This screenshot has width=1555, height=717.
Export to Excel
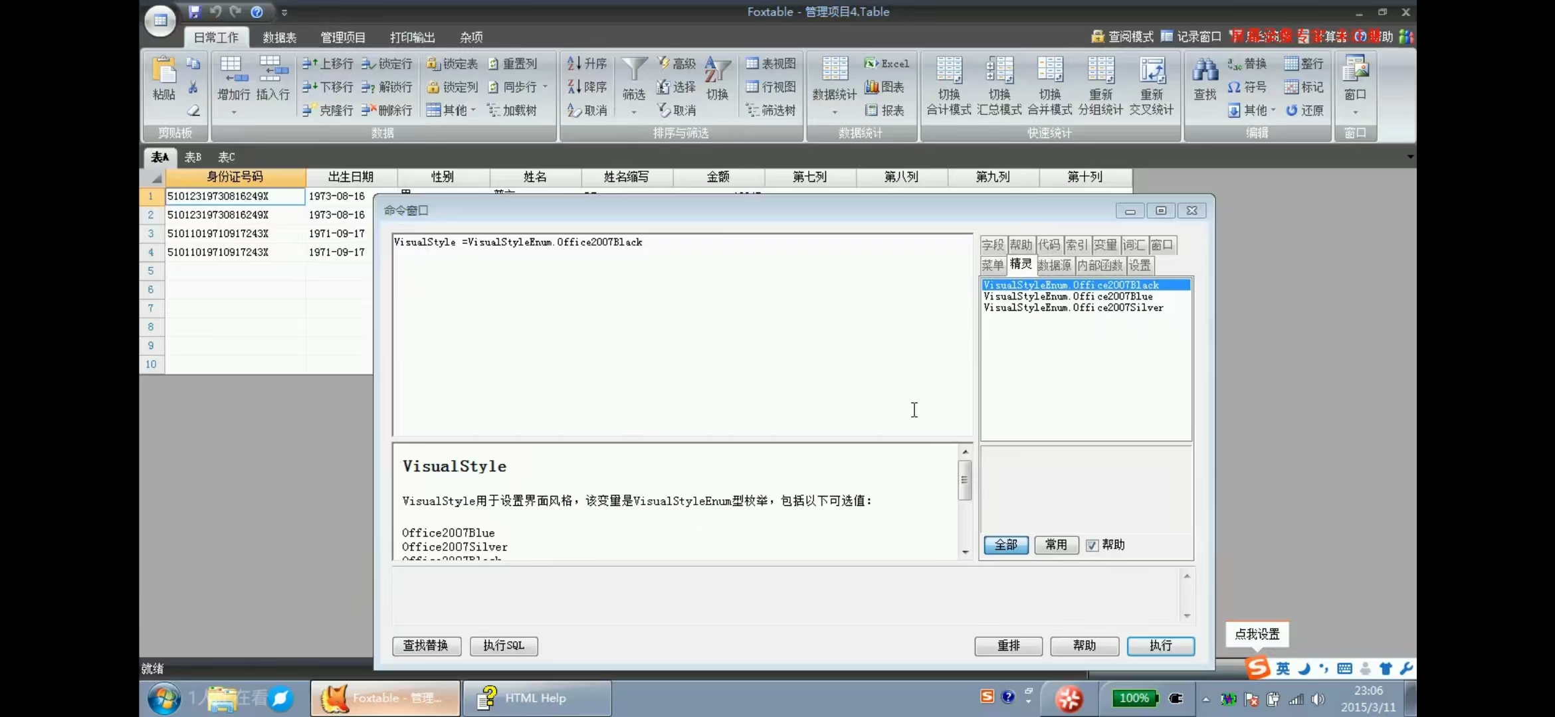[x=886, y=64]
